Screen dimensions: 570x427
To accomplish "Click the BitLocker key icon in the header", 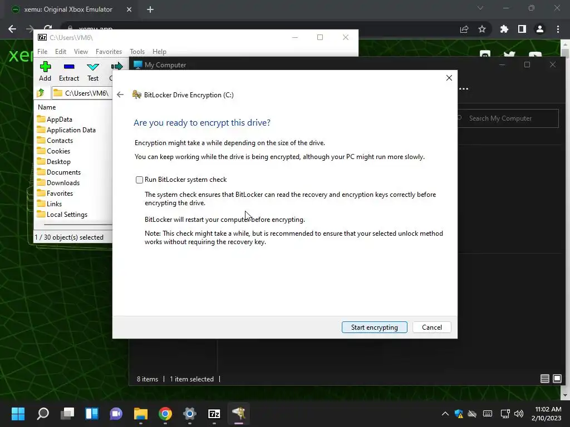I will (x=137, y=95).
